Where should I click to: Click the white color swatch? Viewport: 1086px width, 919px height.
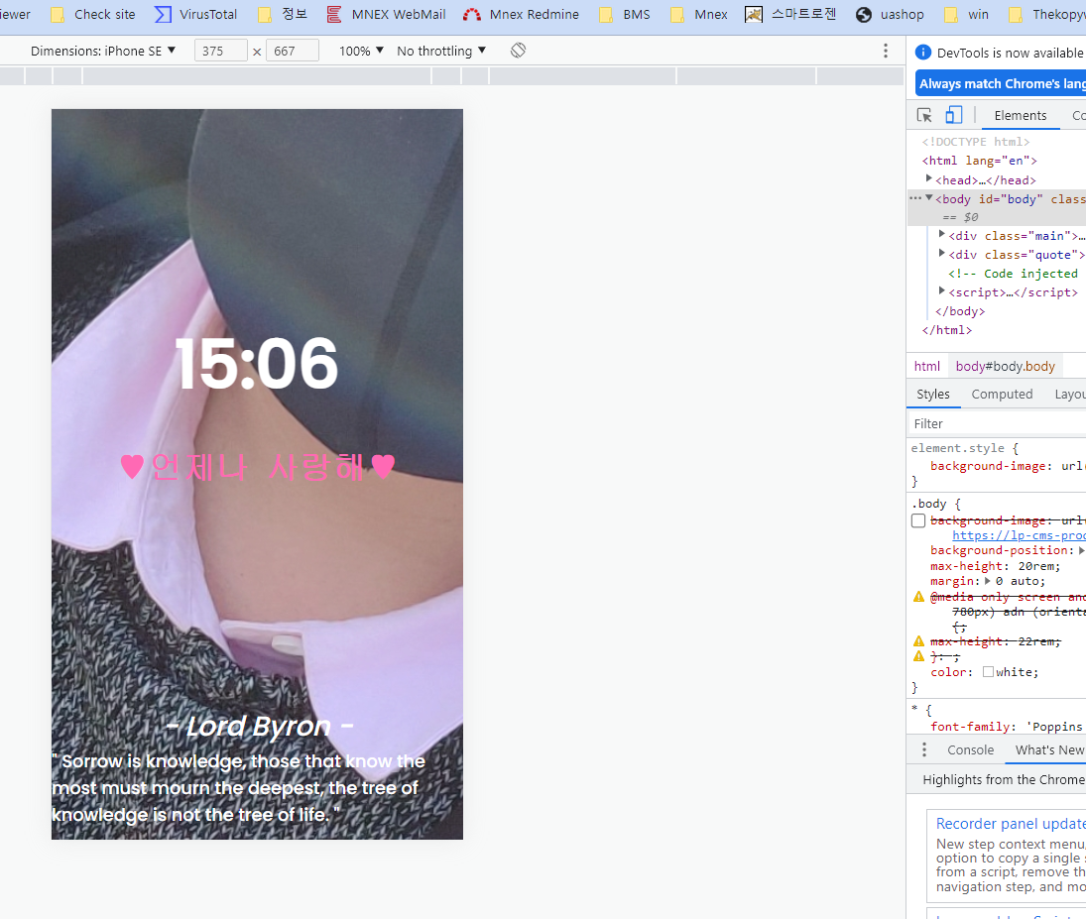(989, 672)
